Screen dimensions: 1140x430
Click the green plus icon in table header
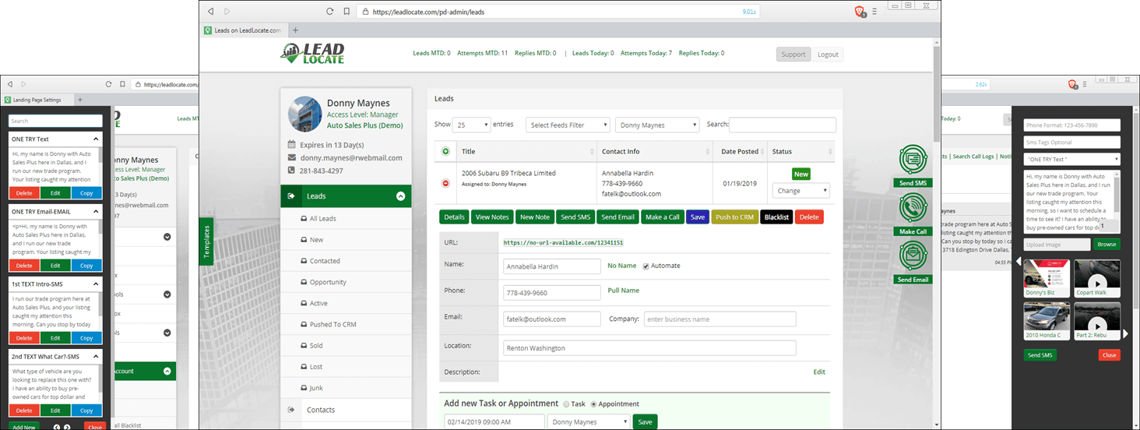click(x=446, y=151)
